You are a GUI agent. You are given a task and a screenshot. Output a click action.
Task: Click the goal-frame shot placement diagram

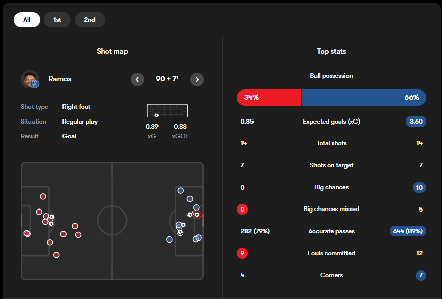tap(167, 111)
